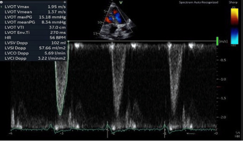Click the -0.5 velocity scale tick
Screen dimensions: 243x141
[x=222, y=60]
